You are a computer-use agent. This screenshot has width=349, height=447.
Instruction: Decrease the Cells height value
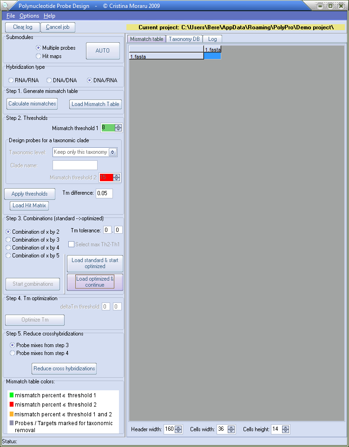click(x=285, y=431)
